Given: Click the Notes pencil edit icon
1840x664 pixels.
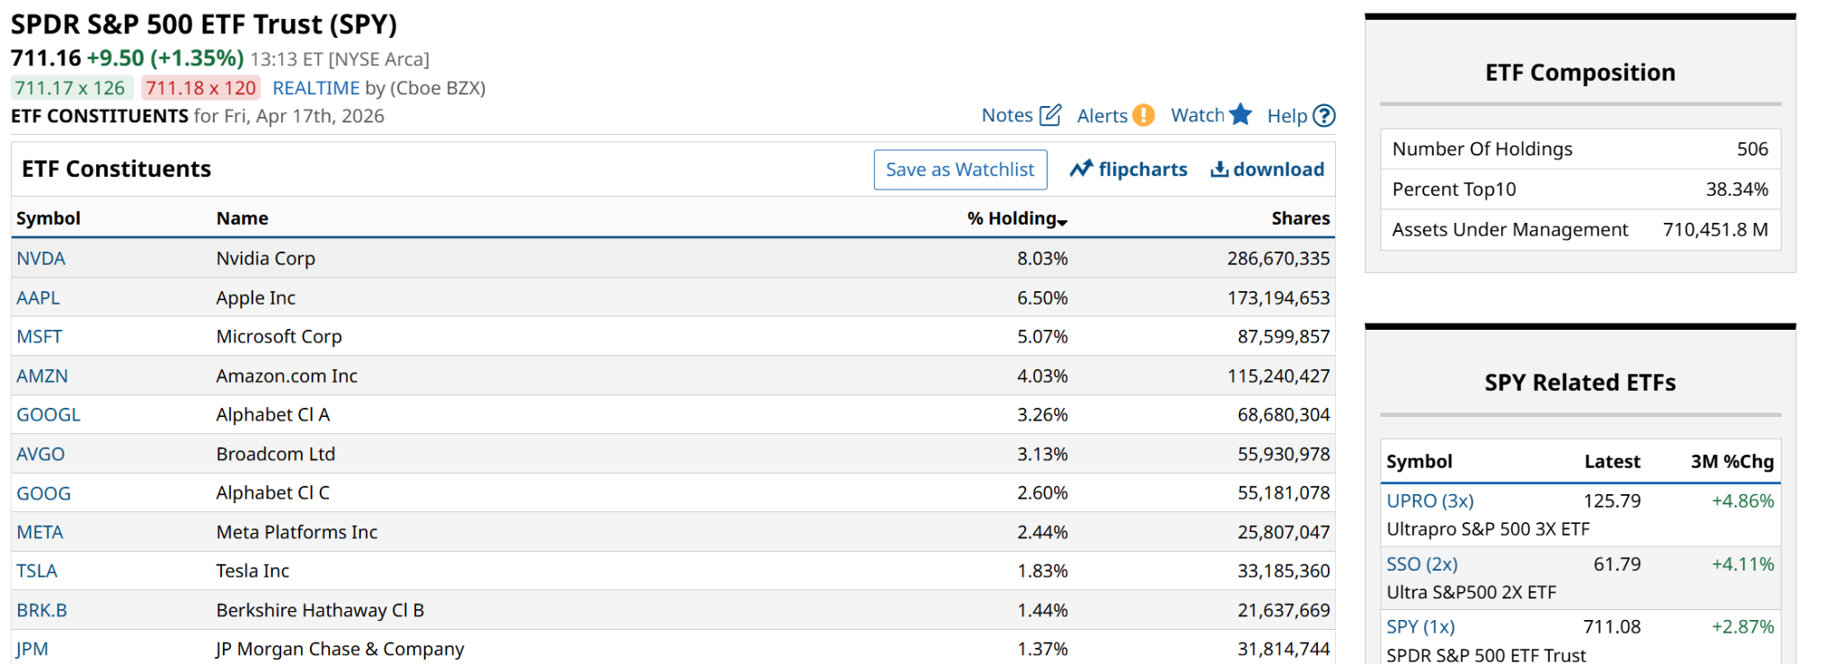Looking at the screenshot, I should point(1049,115).
